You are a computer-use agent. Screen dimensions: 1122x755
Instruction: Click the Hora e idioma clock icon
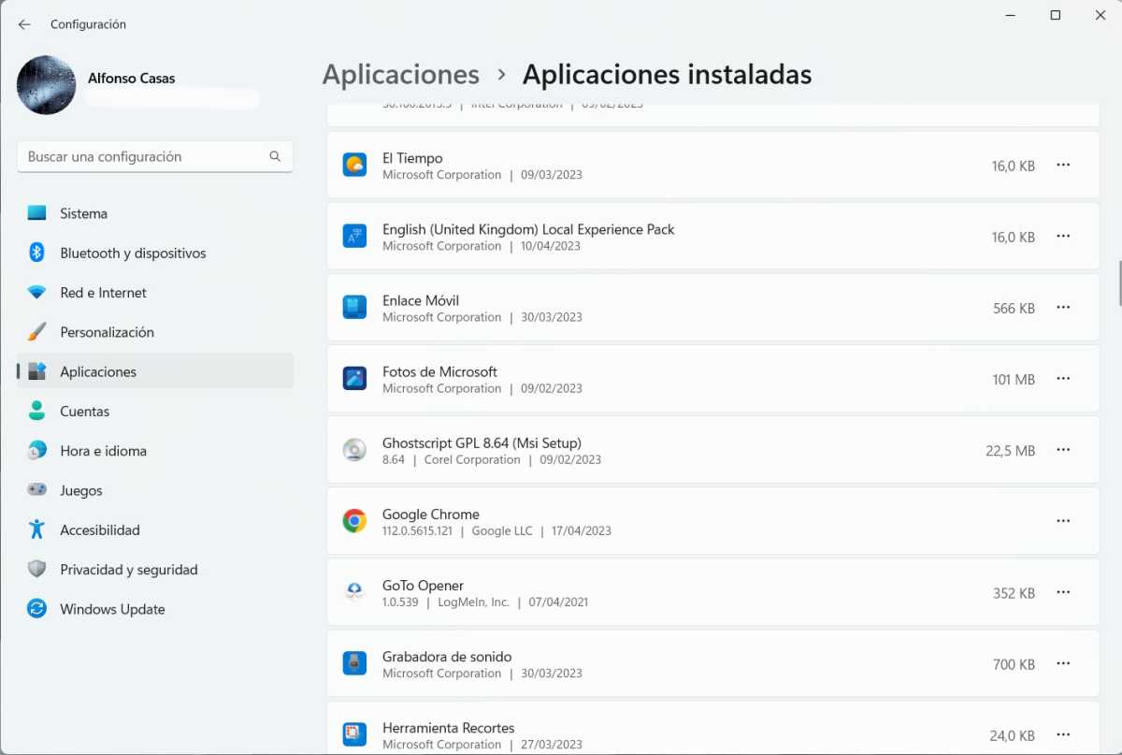point(36,451)
